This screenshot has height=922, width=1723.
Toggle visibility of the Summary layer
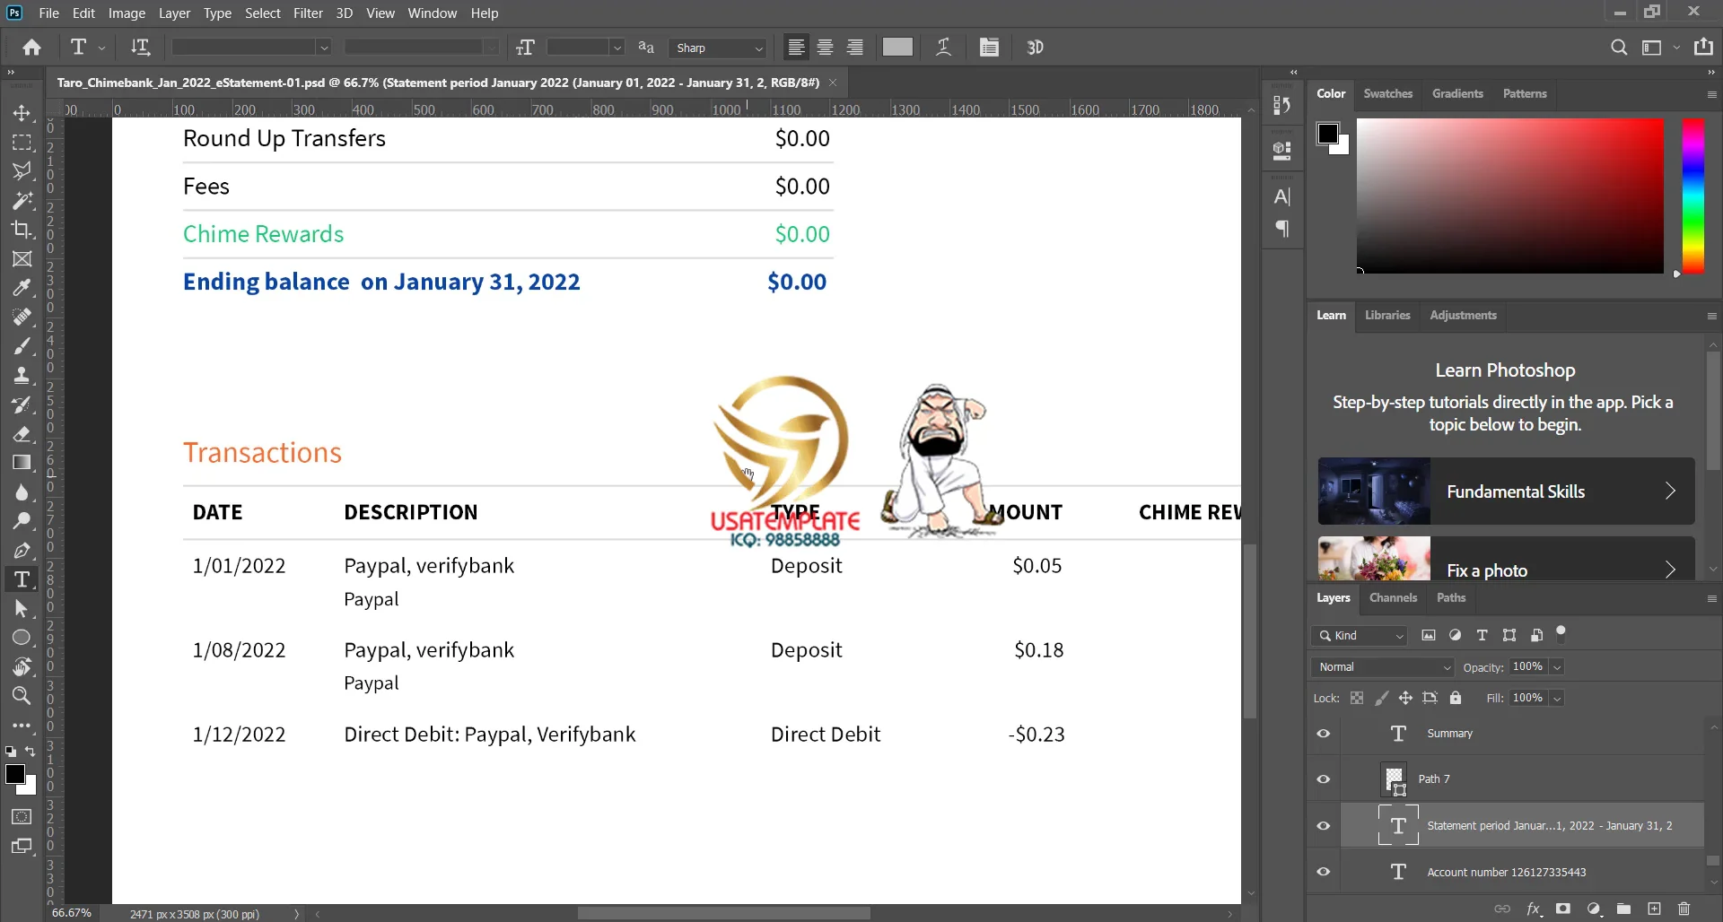tap(1323, 733)
